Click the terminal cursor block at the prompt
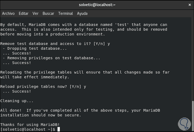Screen dimensions: 194x132 [x=59, y=129]
